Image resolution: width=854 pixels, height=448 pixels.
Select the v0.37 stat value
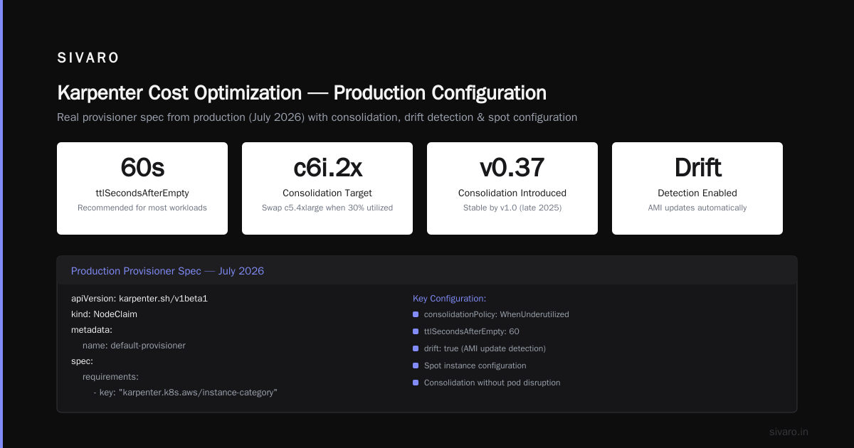pos(512,168)
